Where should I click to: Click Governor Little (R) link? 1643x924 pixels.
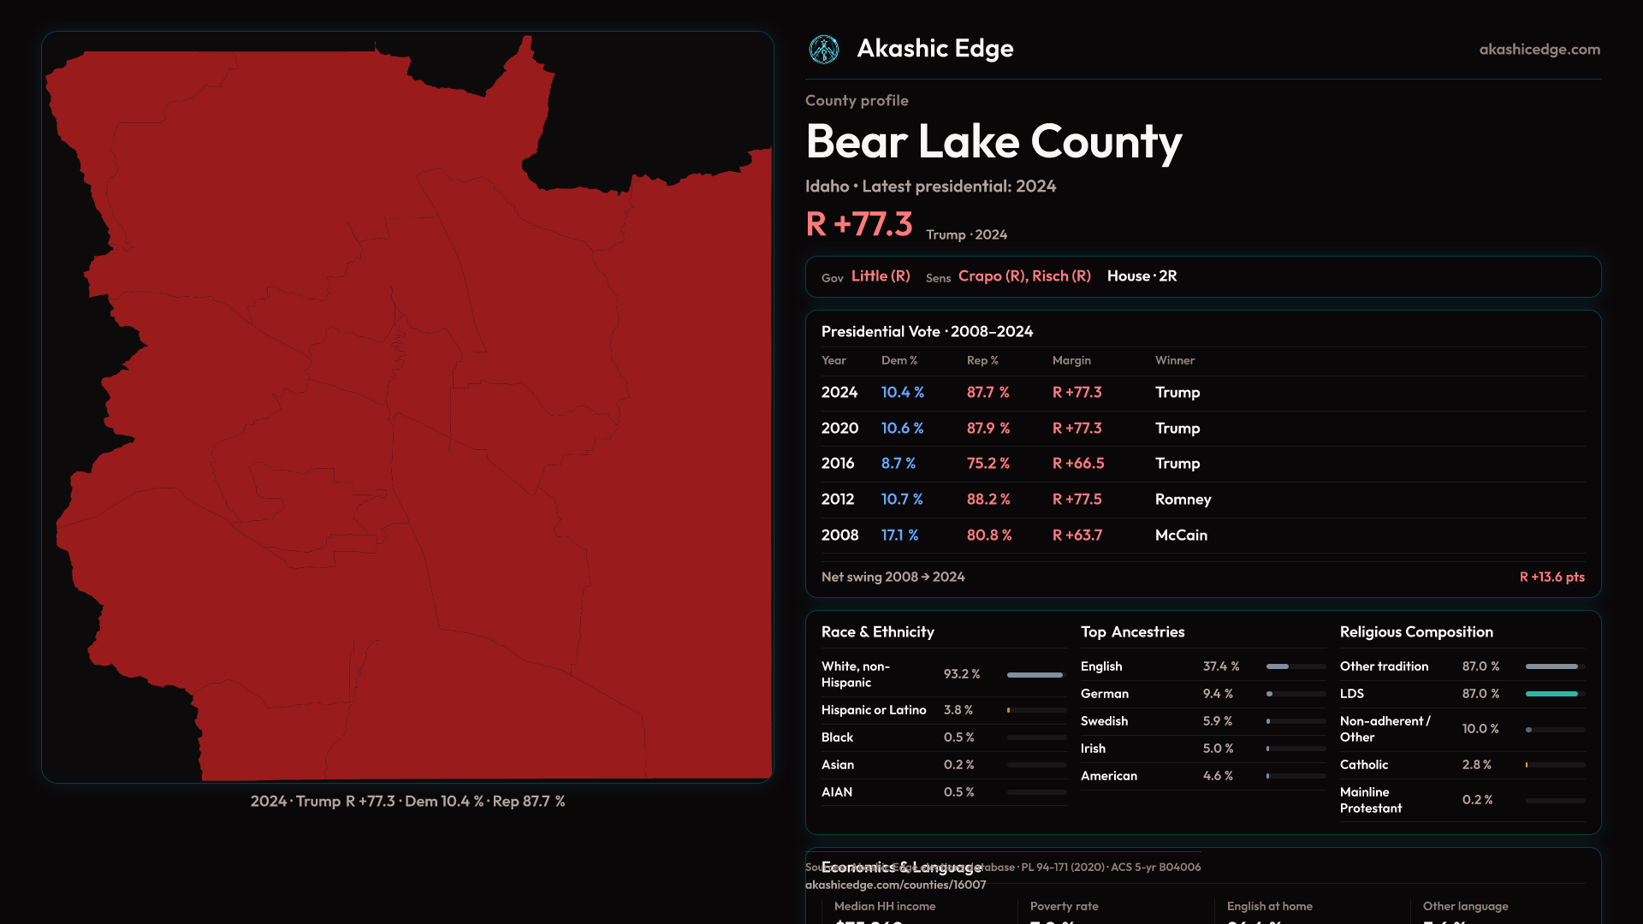pos(880,276)
